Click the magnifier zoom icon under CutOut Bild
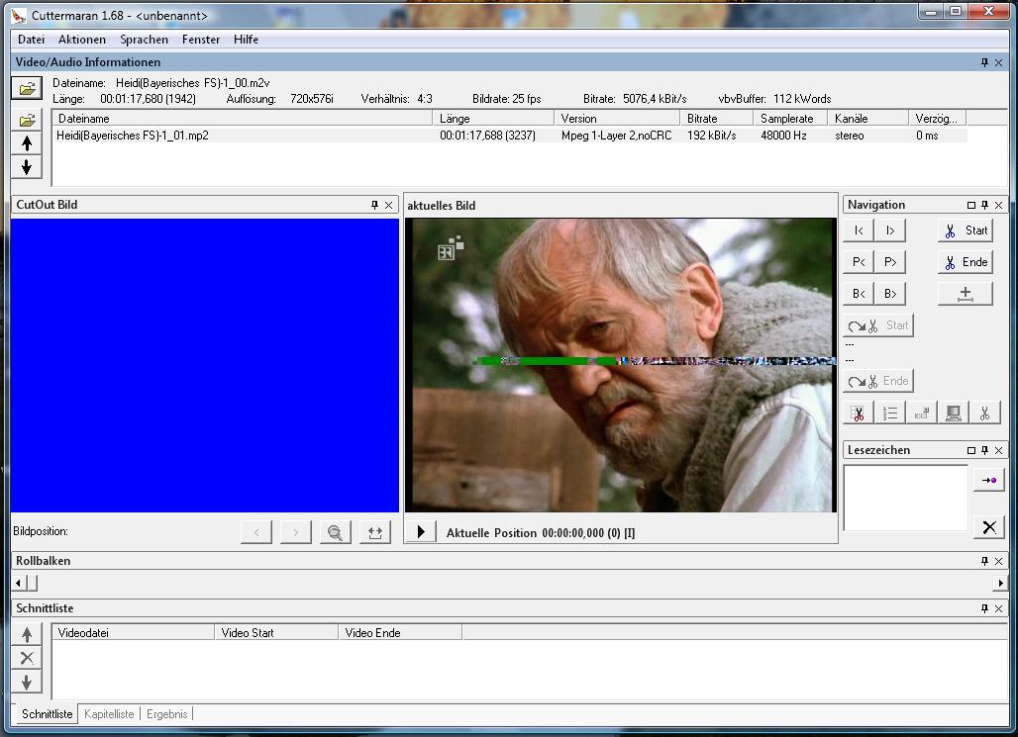This screenshot has width=1018, height=737. [x=335, y=532]
